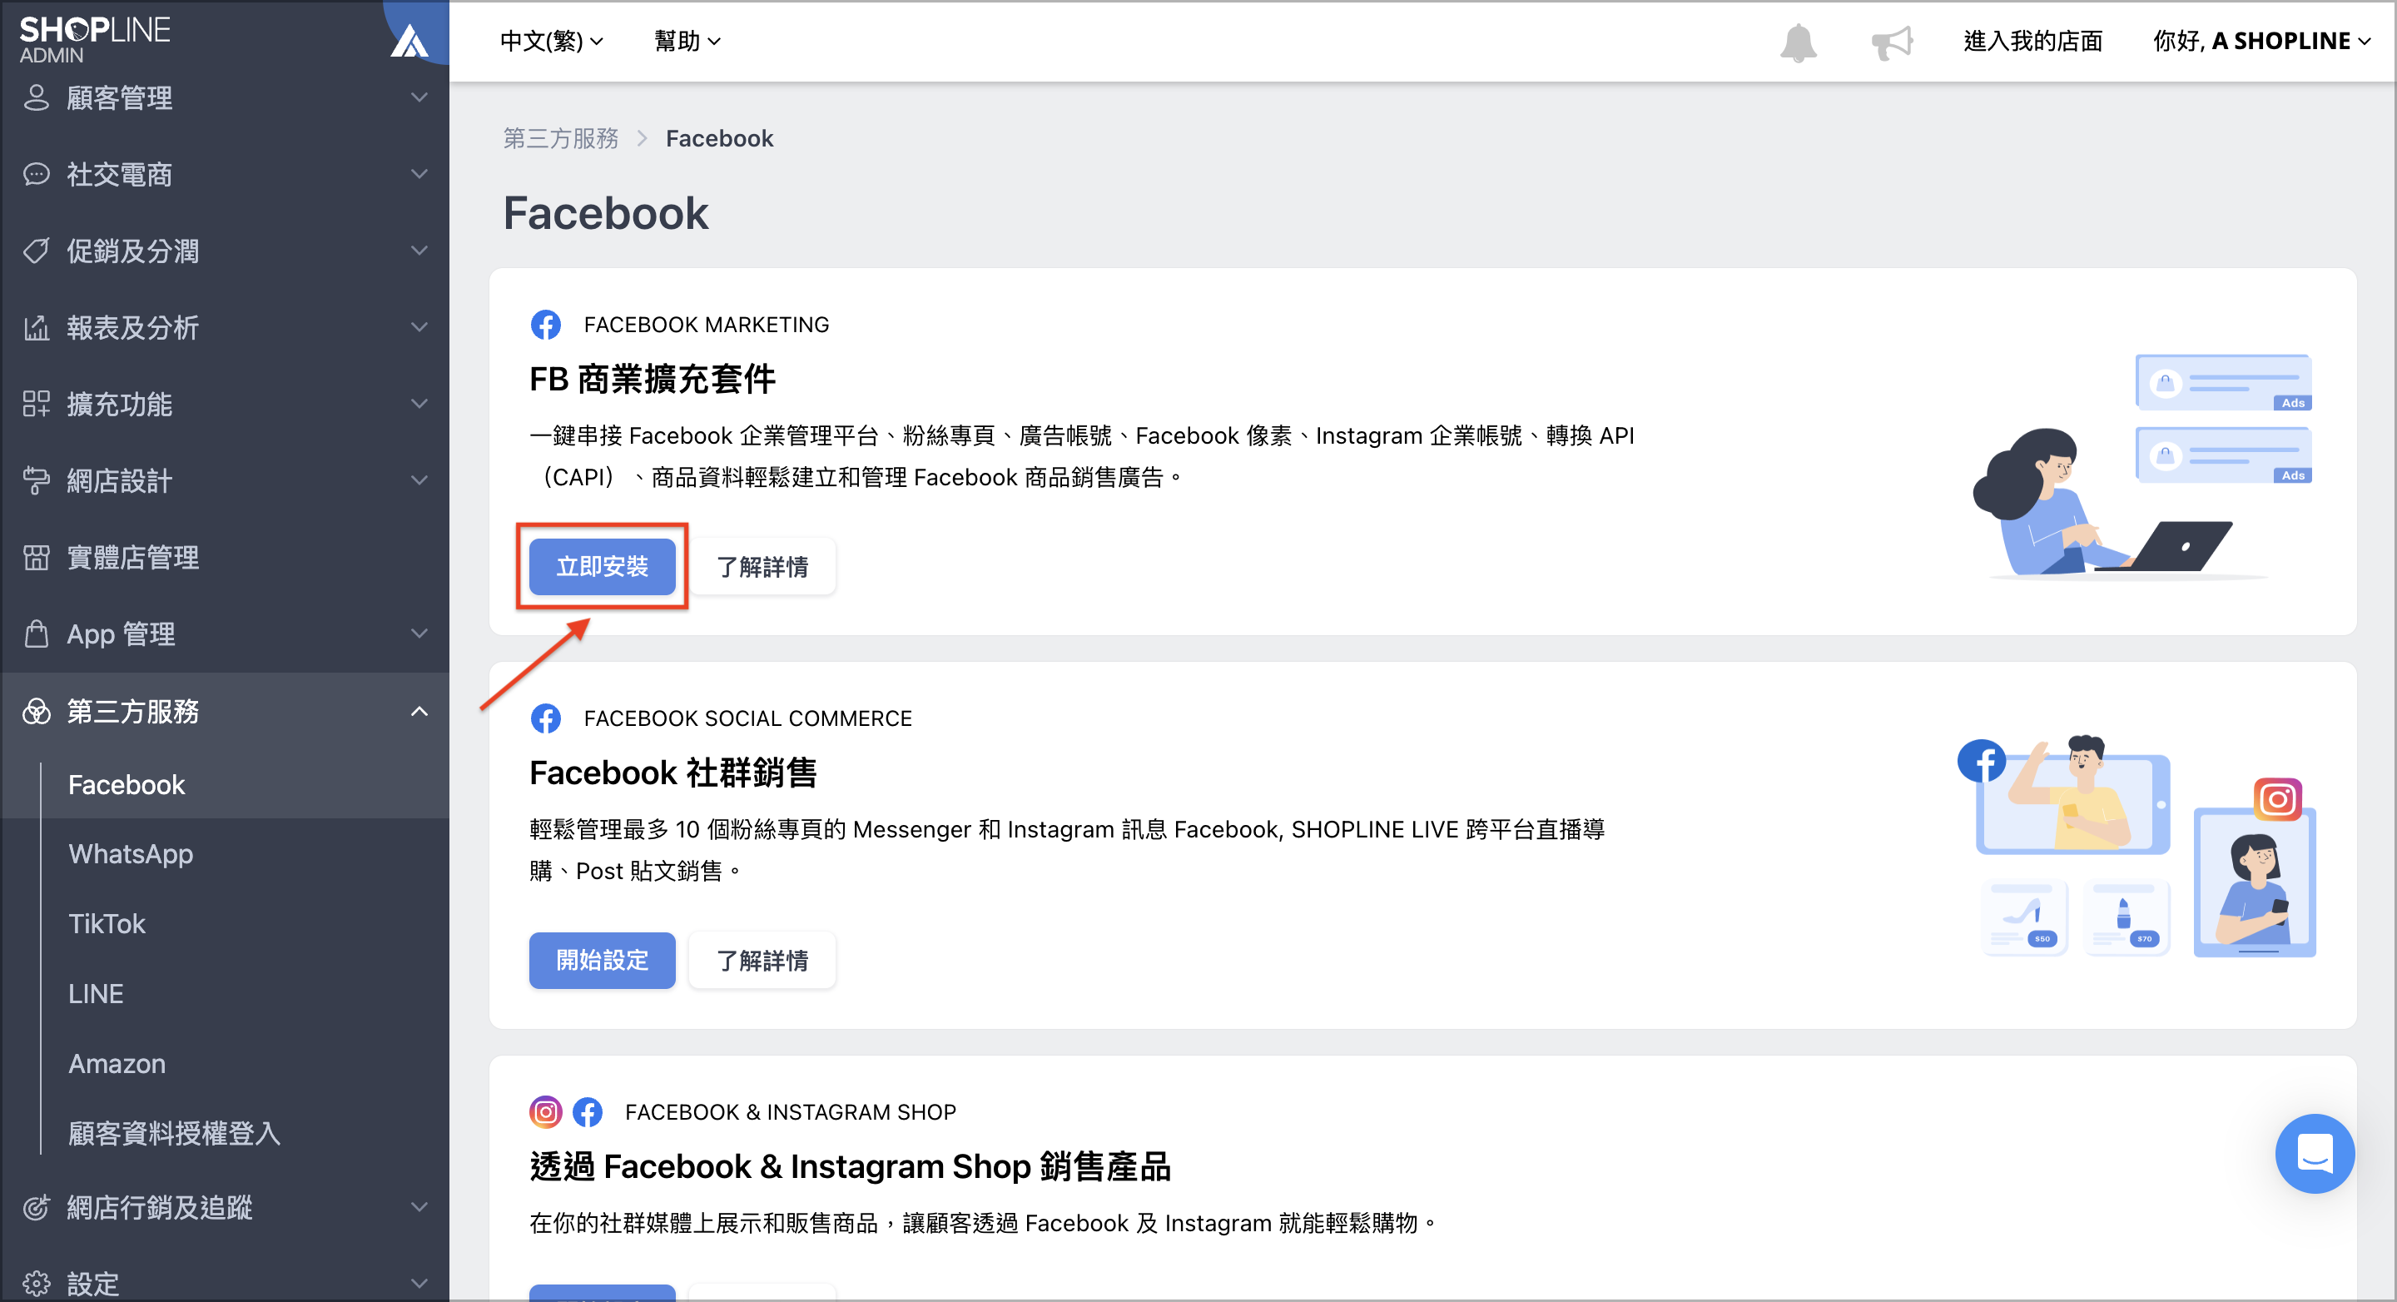Click the Facebook logo beside FACEBOOK MARKETING
This screenshot has height=1302, width=2397.
(x=546, y=325)
